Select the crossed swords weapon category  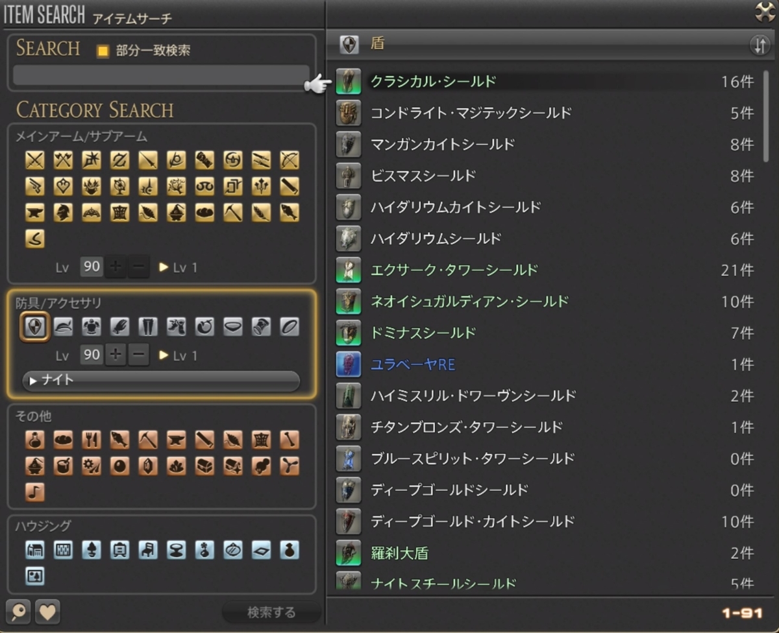(35, 159)
